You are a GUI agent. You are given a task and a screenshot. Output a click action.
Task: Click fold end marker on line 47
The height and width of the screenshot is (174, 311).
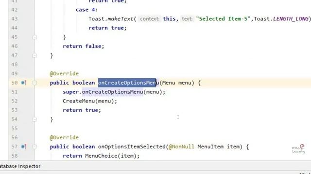(x=35, y=56)
